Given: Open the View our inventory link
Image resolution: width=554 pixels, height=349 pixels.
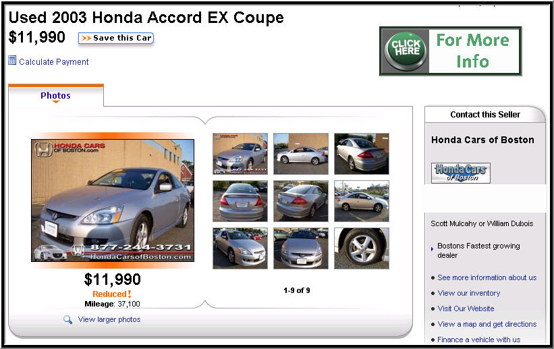Looking at the screenshot, I should [469, 293].
